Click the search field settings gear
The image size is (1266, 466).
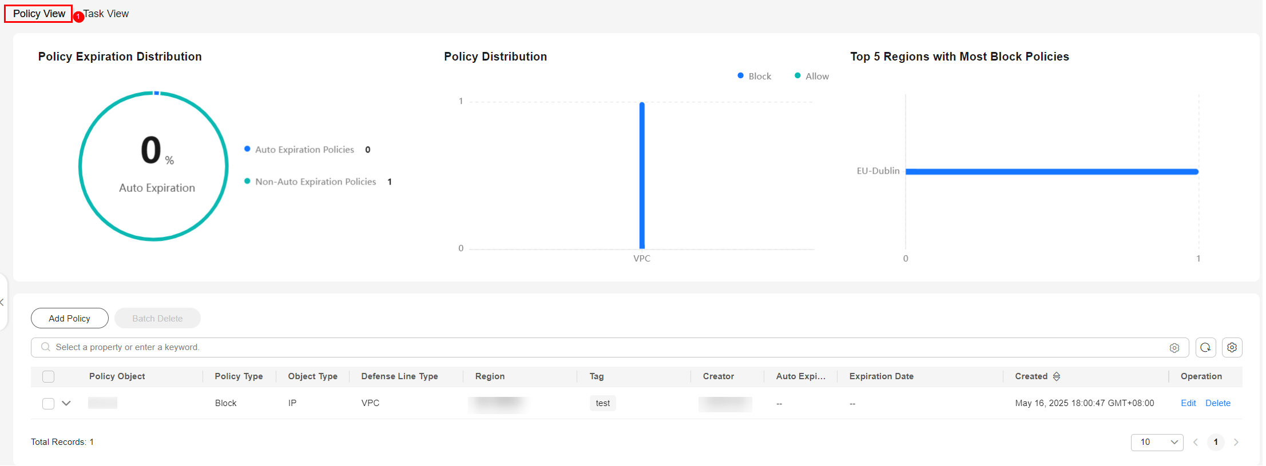point(1174,348)
